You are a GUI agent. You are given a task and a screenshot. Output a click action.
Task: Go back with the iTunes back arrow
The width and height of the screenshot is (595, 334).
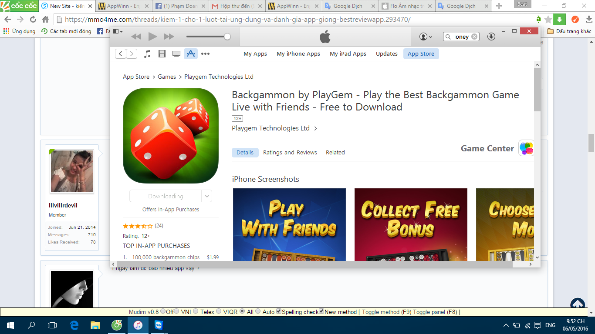click(x=121, y=54)
